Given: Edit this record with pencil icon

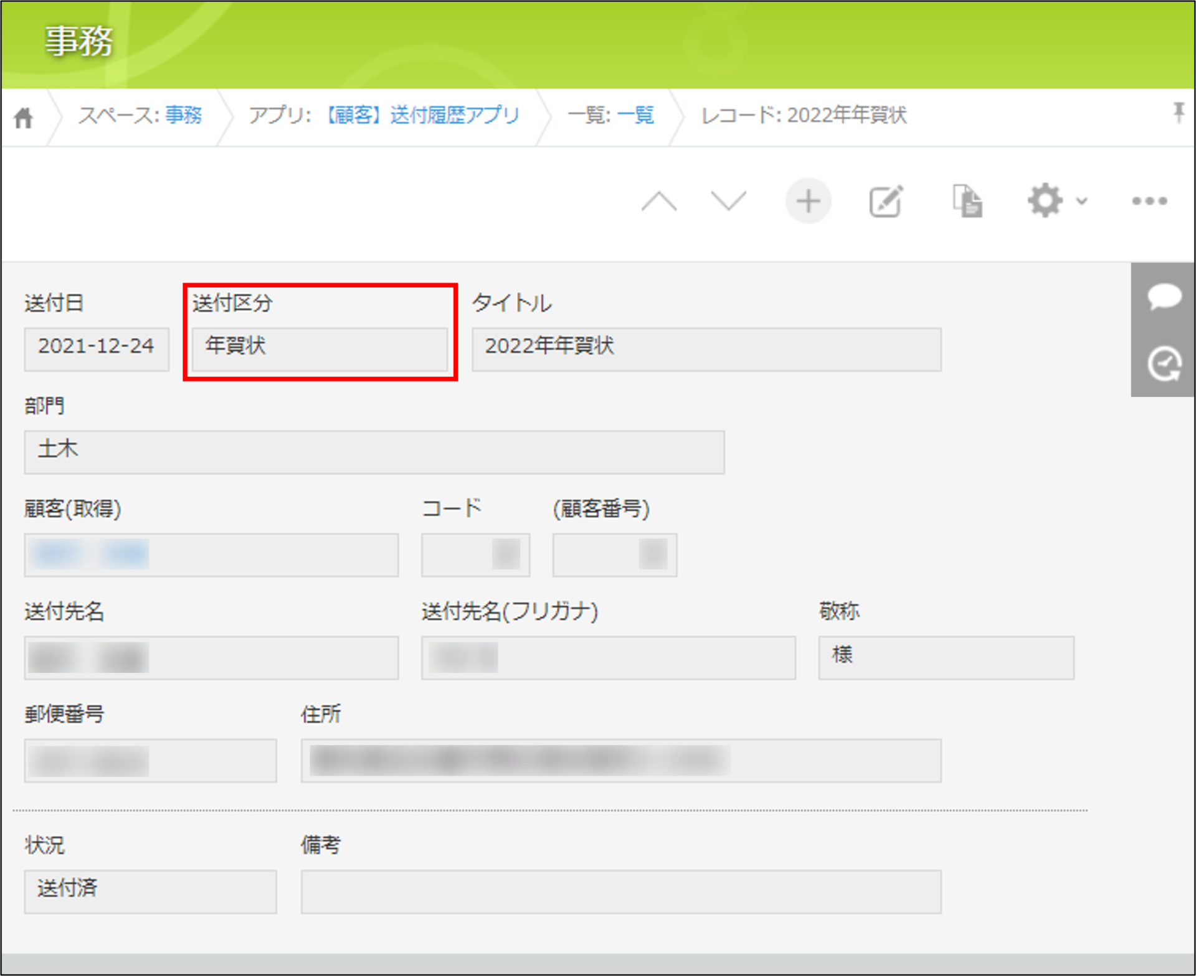Looking at the screenshot, I should coord(886,201).
